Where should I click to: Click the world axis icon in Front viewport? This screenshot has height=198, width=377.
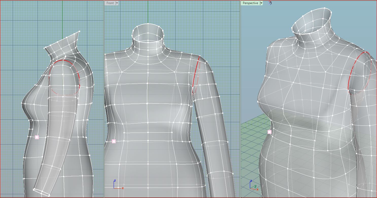[x=117, y=185]
